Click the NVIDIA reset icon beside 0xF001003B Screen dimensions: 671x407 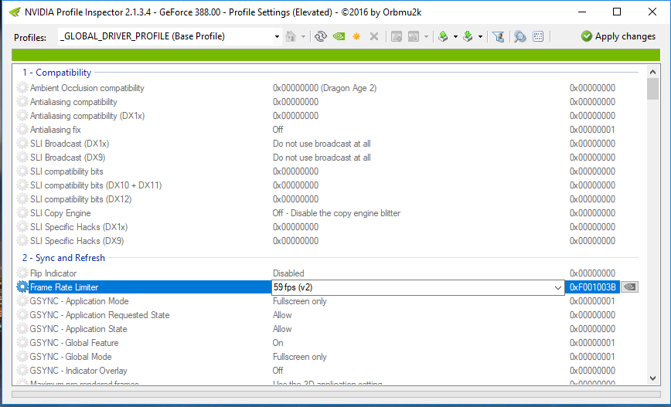pos(629,287)
